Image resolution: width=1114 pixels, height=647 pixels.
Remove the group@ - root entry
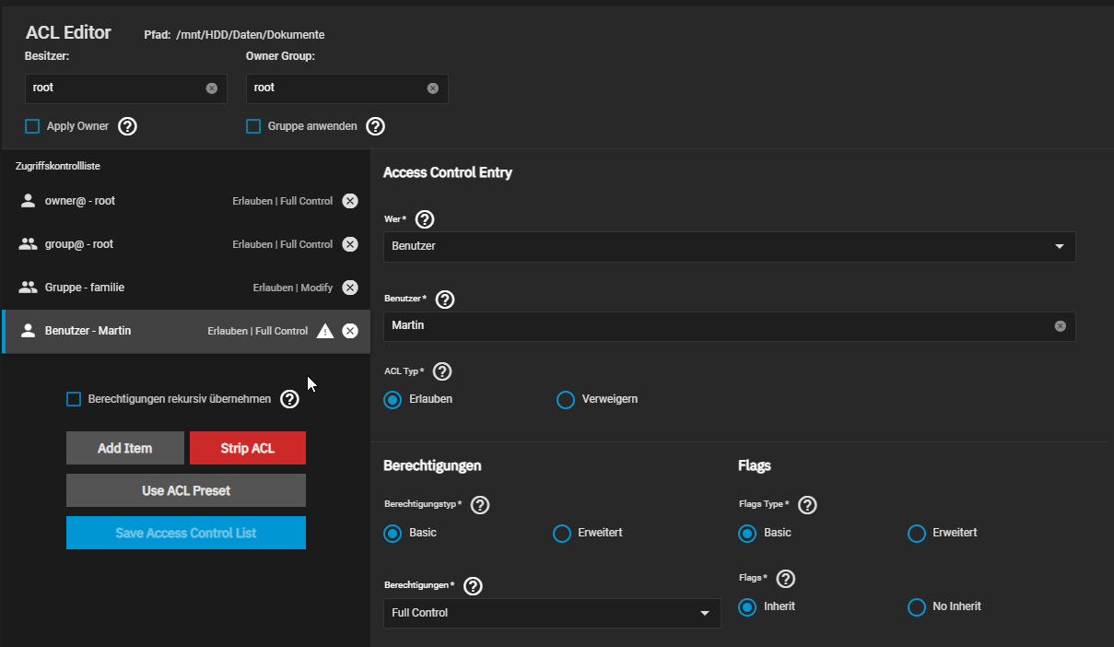(x=350, y=244)
